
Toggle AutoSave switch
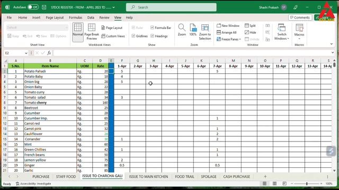pos(33,7)
